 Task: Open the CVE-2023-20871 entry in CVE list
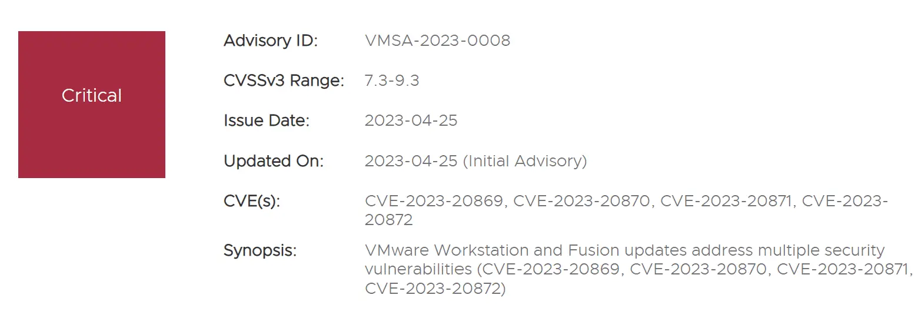[726, 202]
